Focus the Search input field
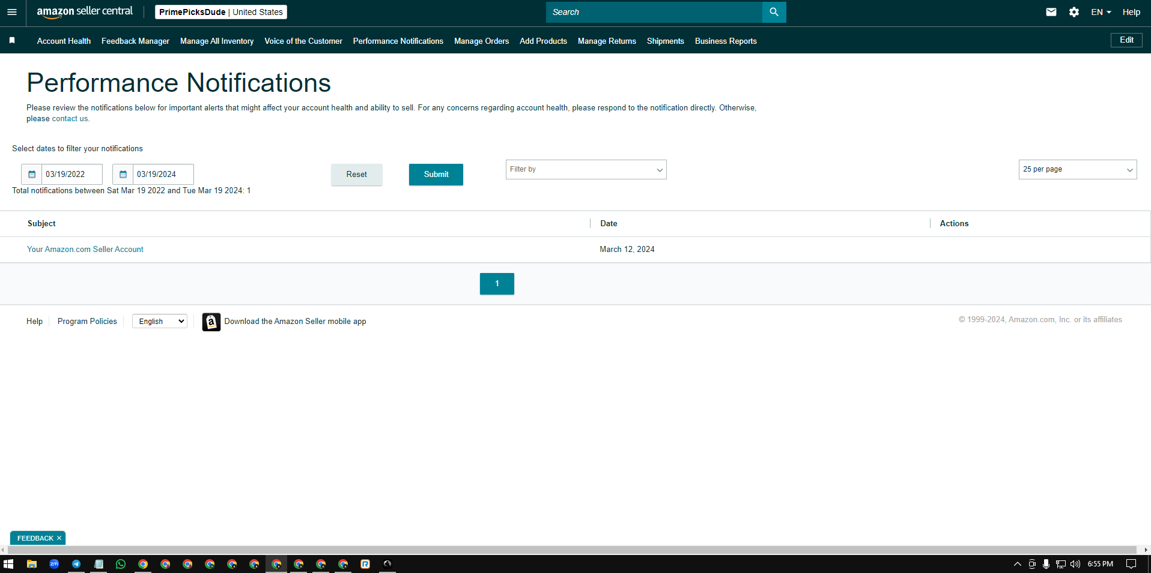 tap(654, 12)
